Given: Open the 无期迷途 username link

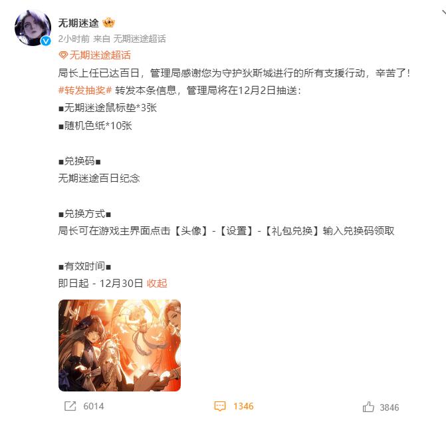Looking at the screenshot, I should point(78,23).
